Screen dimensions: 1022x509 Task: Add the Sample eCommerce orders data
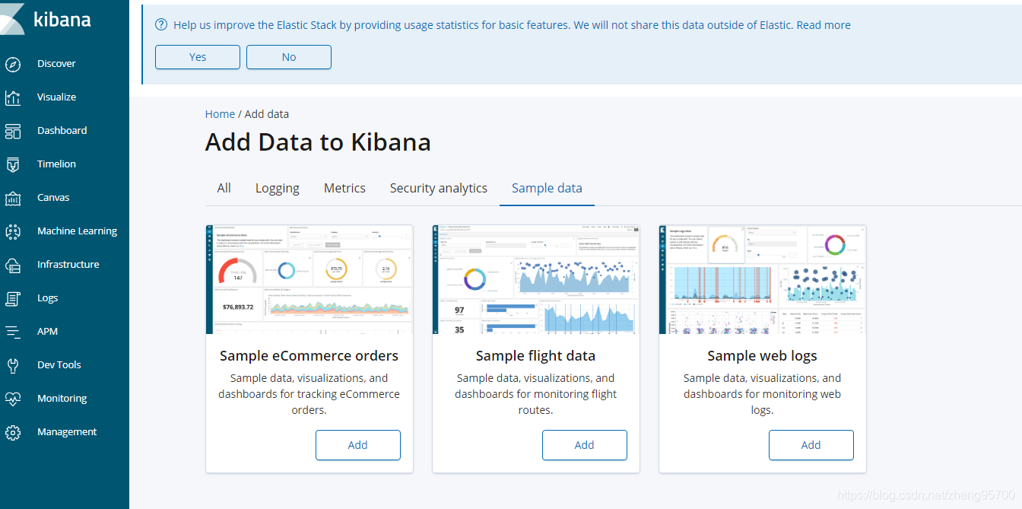(357, 445)
